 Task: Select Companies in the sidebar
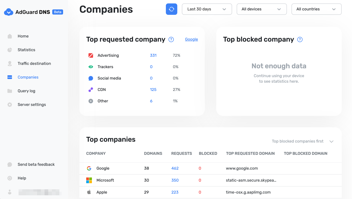point(28,77)
